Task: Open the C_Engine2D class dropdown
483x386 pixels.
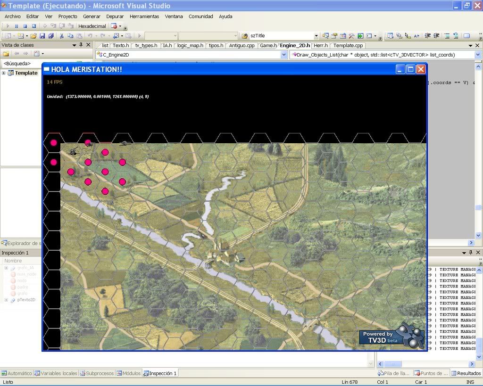Action: click(x=283, y=55)
